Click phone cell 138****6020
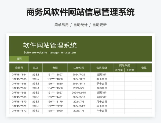The image size is (161, 123). 55,111
